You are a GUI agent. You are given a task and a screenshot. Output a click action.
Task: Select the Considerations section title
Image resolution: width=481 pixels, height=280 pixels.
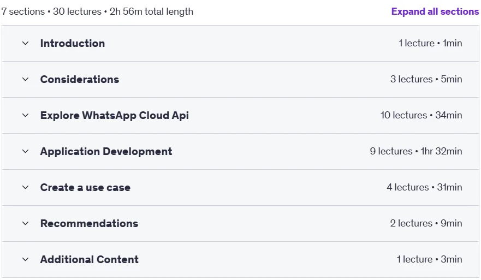click(80, 80)
